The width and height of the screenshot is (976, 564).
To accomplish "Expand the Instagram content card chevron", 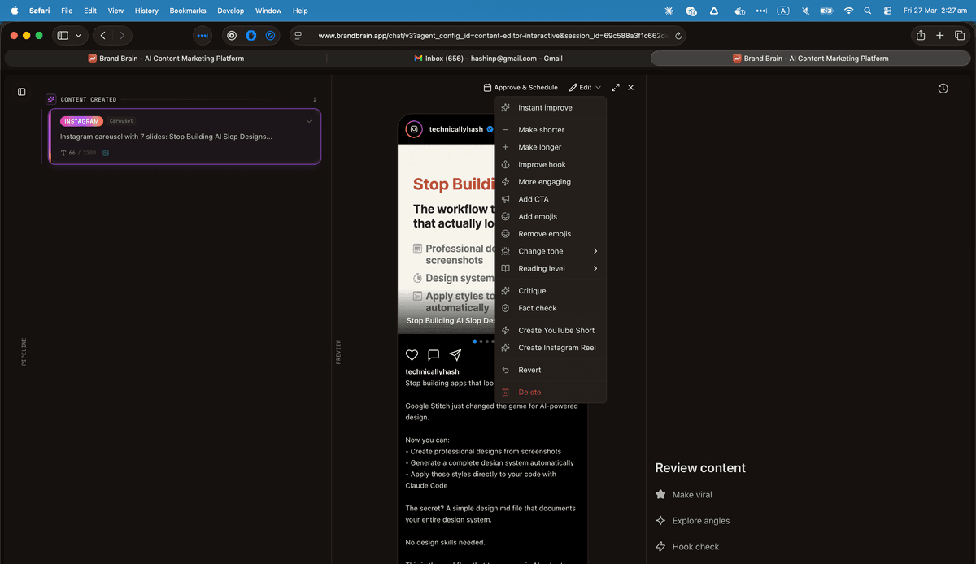I will [x=309, y=121].
